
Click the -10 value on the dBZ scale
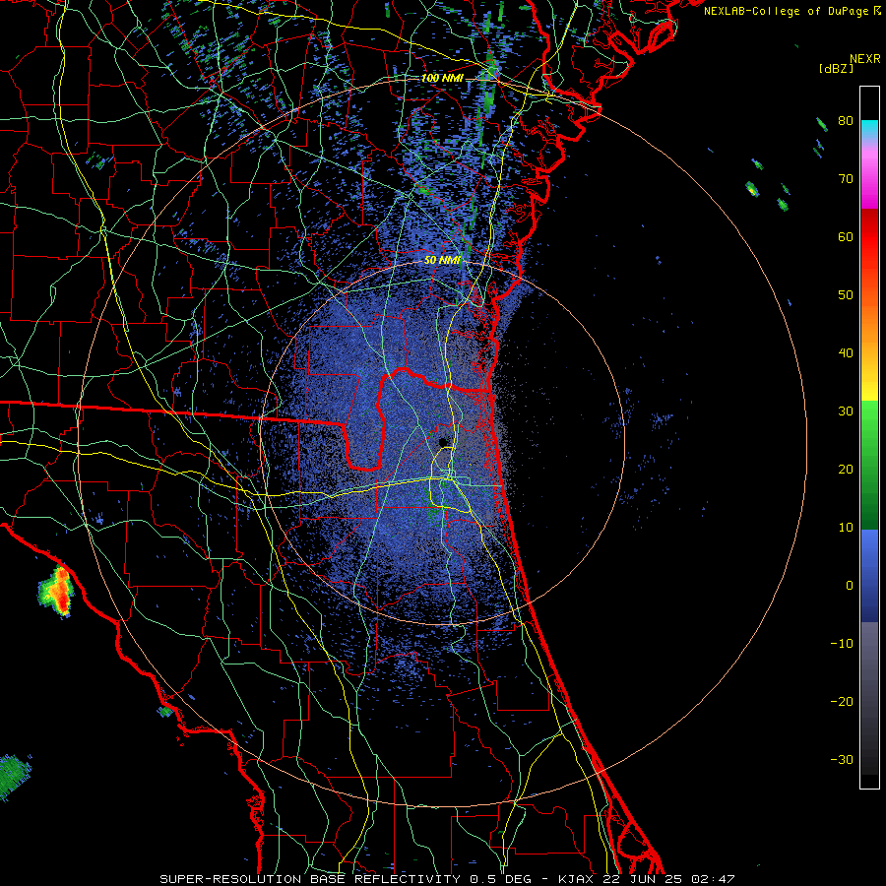click(x=842, y=644)
